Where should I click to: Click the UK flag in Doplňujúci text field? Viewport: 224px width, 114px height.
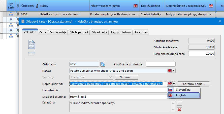tap(170, 84)
